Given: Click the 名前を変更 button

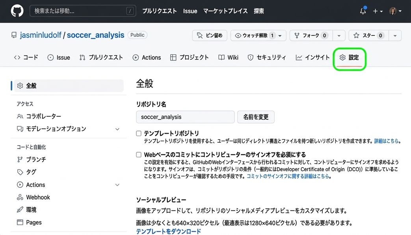Looking at the screenshot, I should click(x=256, y=117).
